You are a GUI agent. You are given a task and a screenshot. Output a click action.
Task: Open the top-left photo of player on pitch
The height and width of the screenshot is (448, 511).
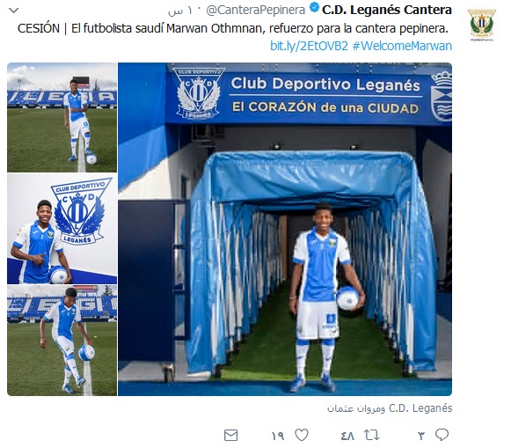62,117
